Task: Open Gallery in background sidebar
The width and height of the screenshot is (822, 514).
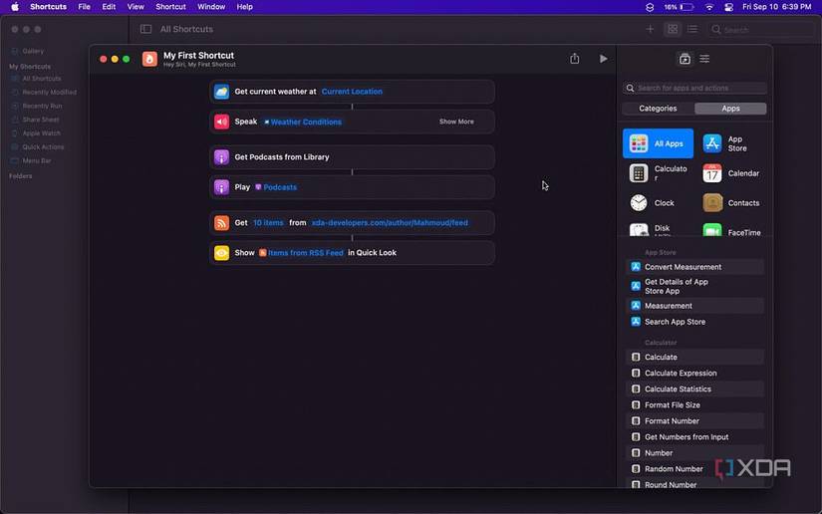Action: 33,52
